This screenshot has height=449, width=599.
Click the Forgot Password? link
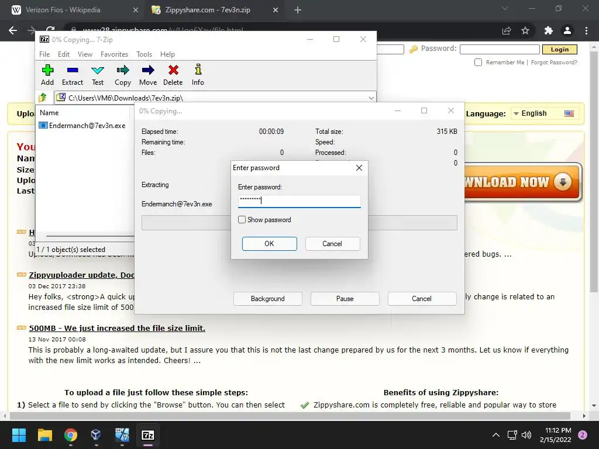[x=554, y=62]
